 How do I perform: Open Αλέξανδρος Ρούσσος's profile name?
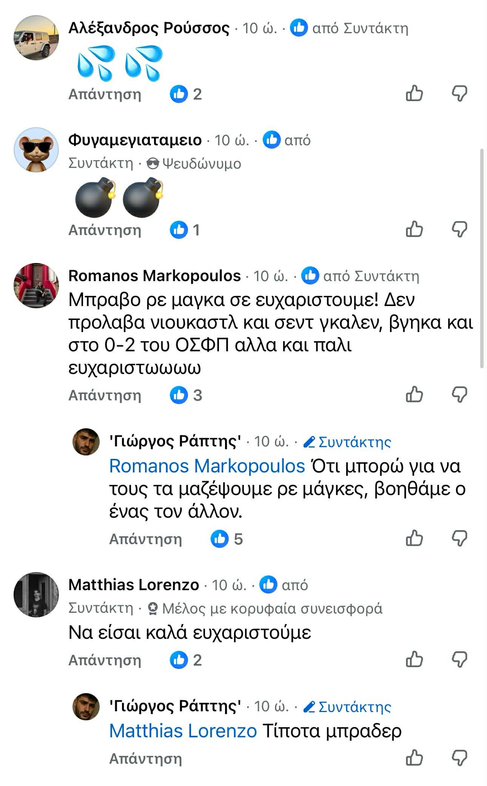tap(149, 28)
